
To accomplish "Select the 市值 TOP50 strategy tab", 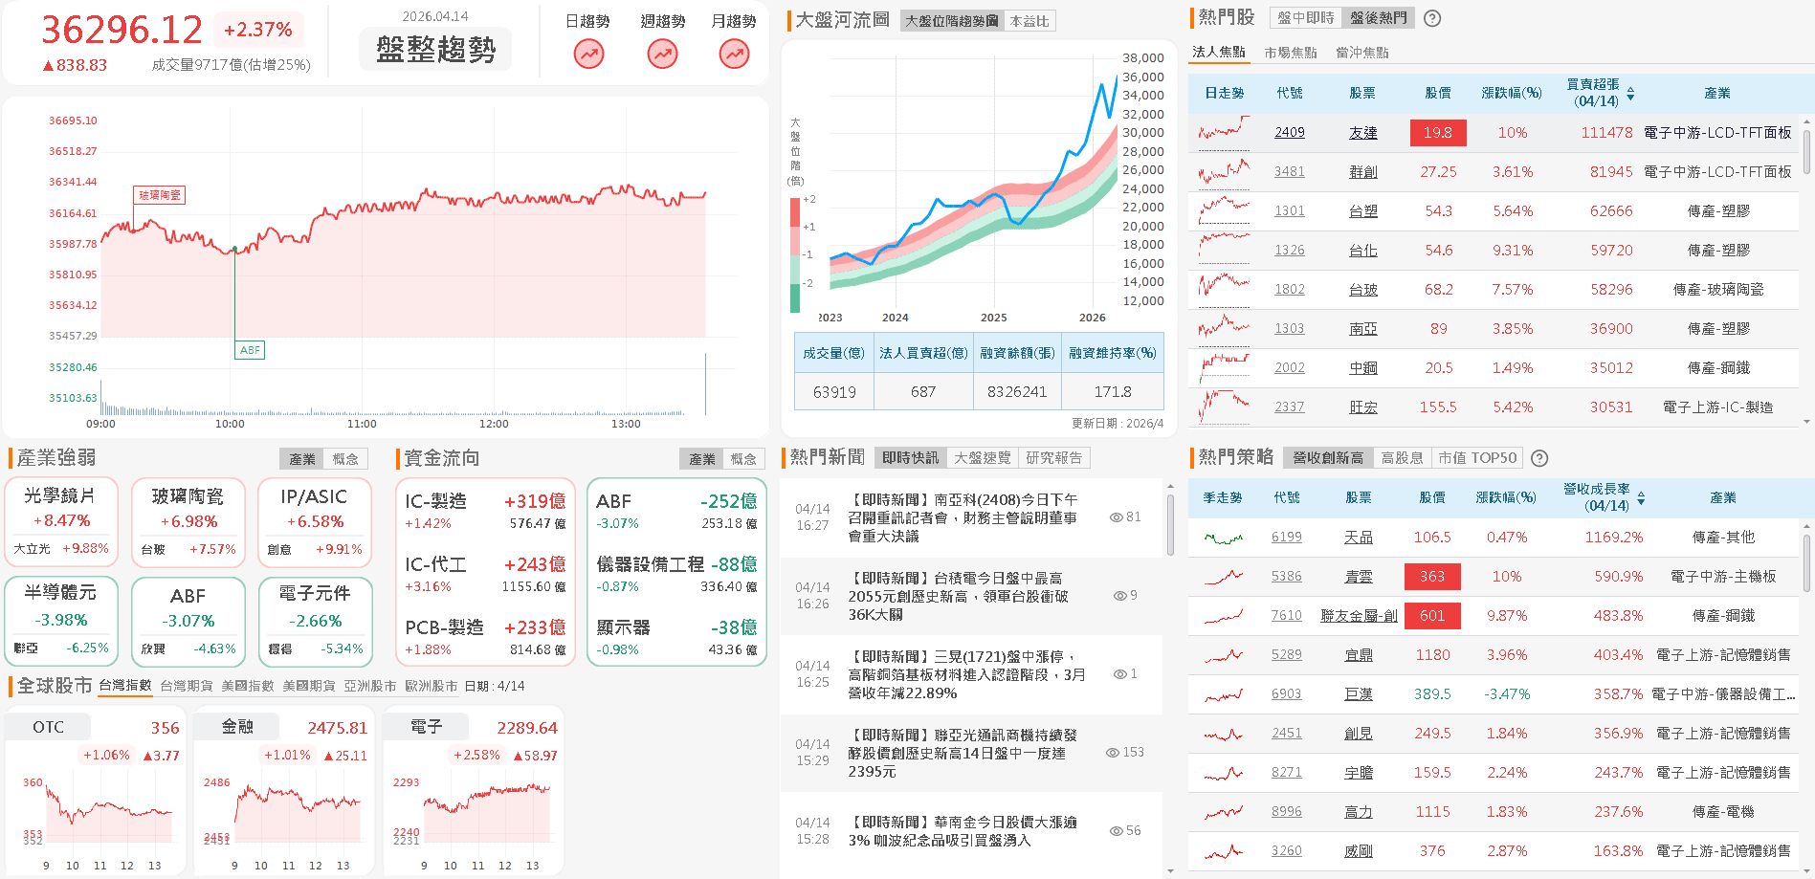I will (x=1477, y=458).
